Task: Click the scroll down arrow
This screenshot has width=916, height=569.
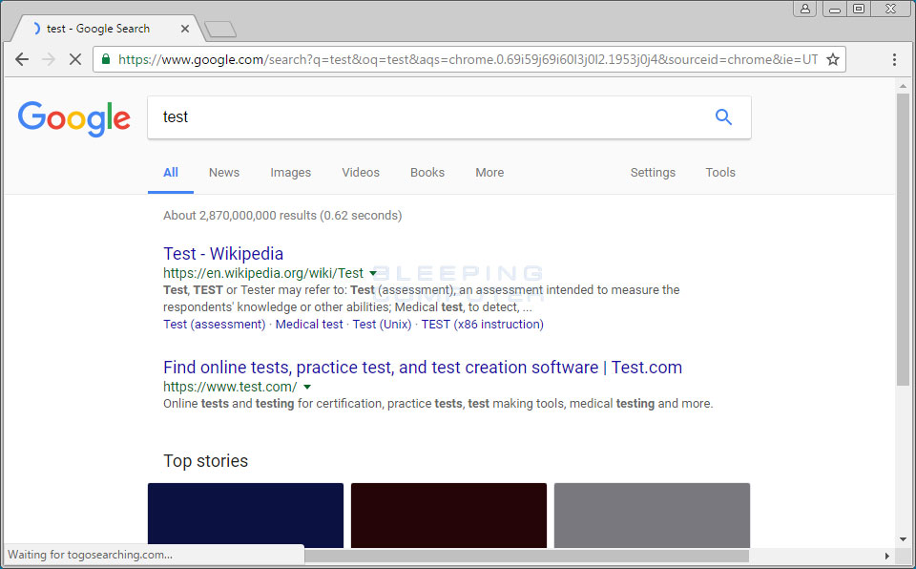Action: [904, 539]
